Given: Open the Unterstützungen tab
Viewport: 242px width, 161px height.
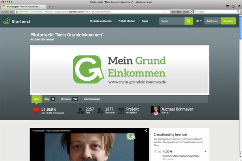Looking at the screenshot, I should point(92,99).
